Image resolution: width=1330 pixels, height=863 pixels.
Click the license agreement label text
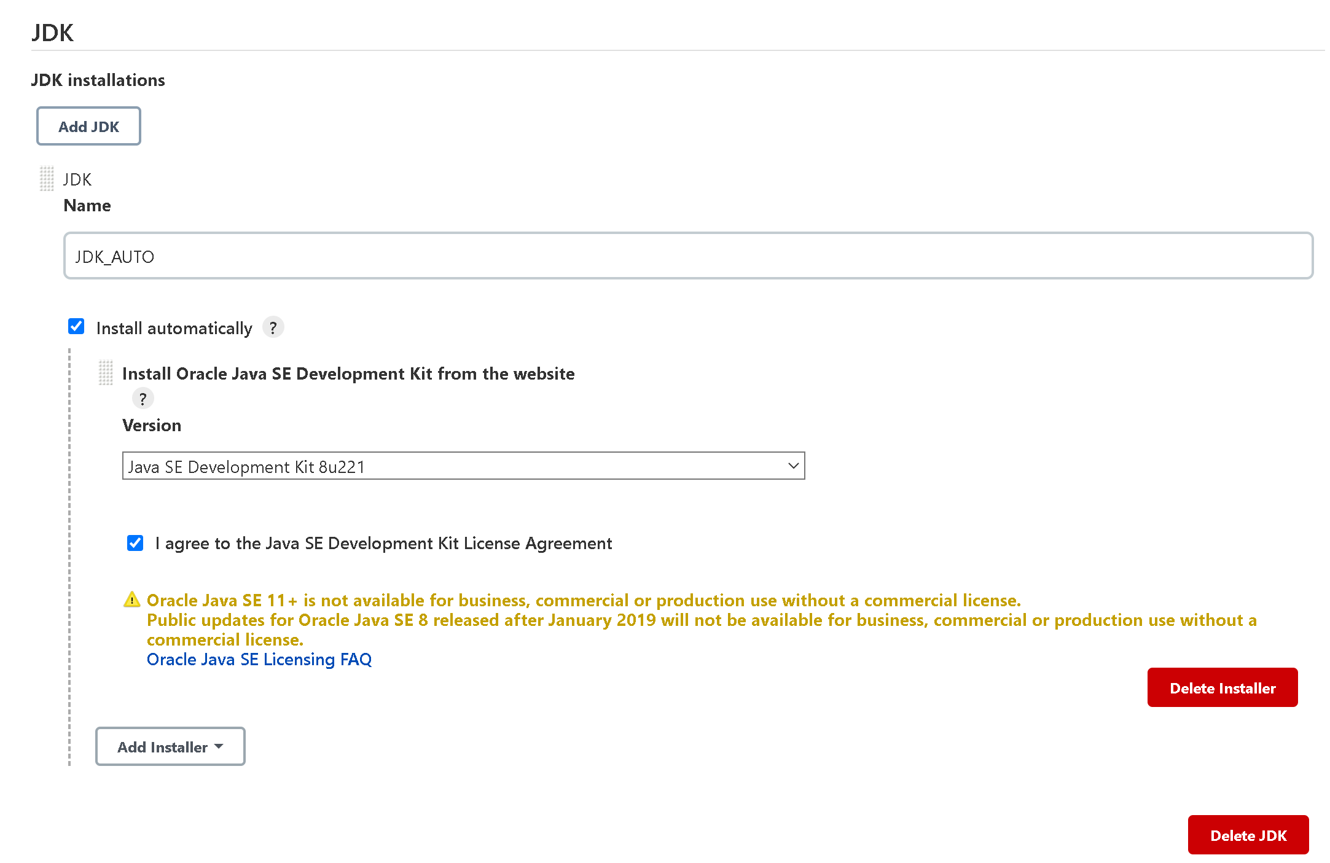[383, 543]
